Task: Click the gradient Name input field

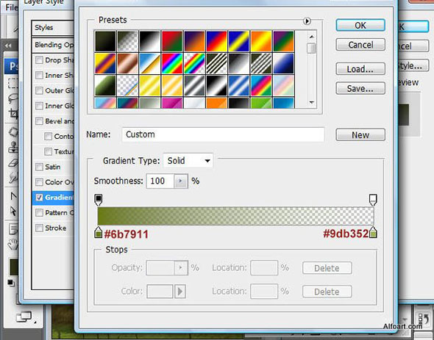Action: pyautogui.click(x=223, y=134)
